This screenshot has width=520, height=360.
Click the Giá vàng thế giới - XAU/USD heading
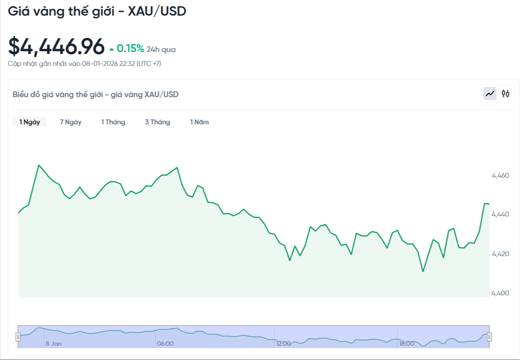point(97,12)
